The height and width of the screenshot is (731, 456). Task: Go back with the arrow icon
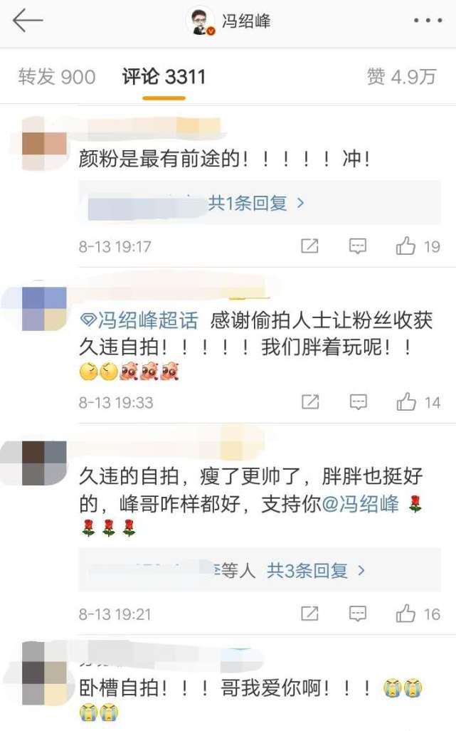(28, 21)
